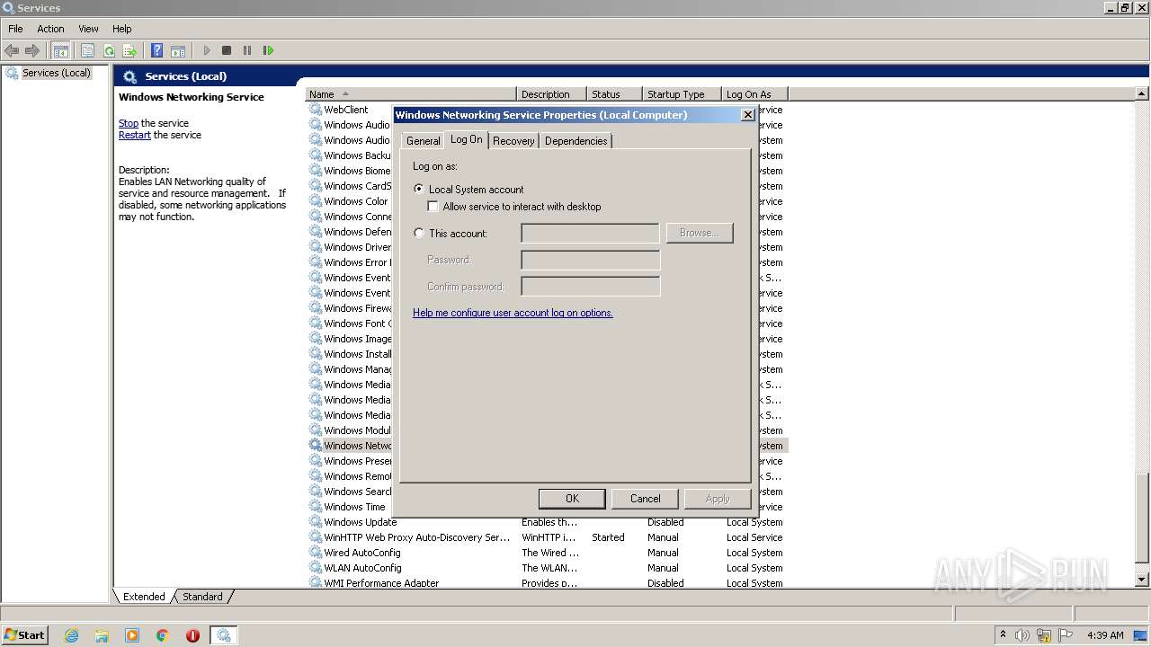Switch to the General tab

(x=423, y=141)
